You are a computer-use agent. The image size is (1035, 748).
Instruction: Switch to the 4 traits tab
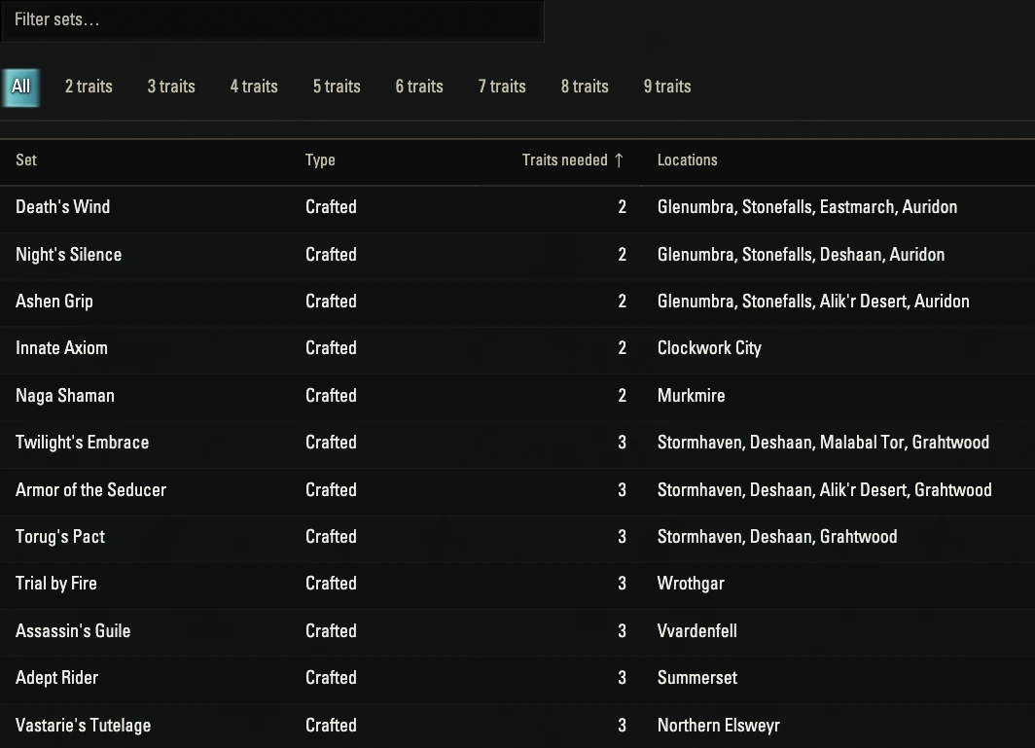254,87
